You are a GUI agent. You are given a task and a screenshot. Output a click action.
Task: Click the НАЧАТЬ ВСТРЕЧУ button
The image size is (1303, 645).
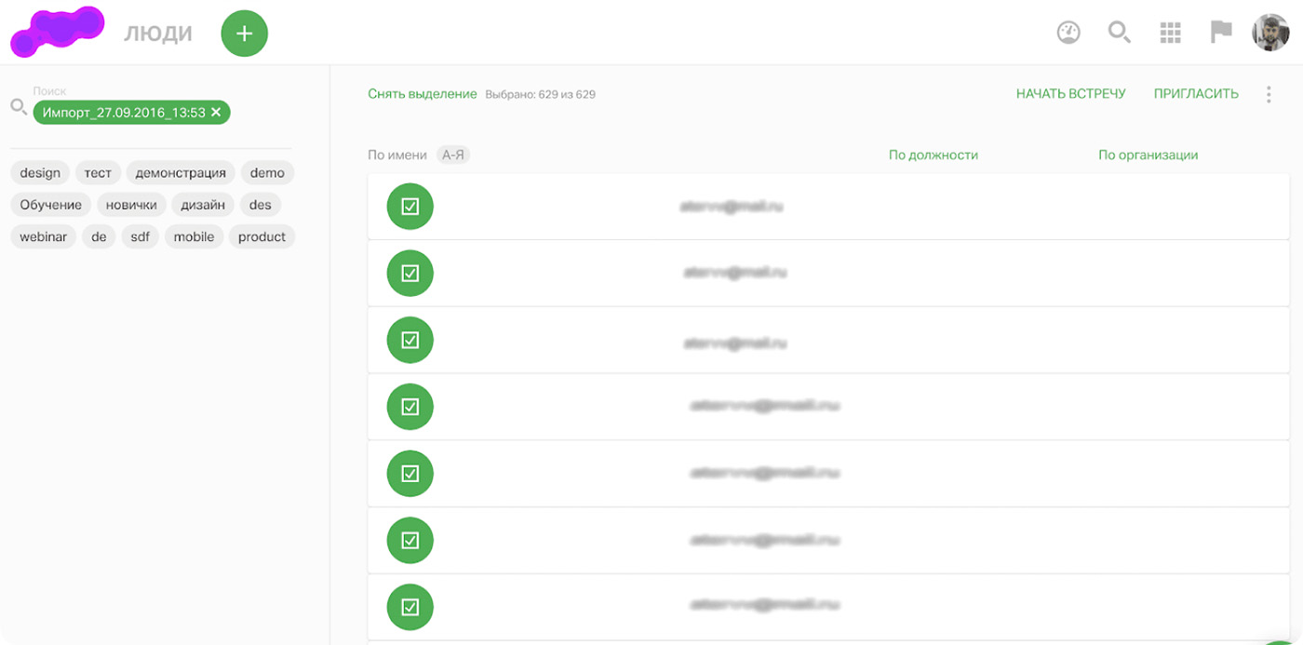[1070, 94]
